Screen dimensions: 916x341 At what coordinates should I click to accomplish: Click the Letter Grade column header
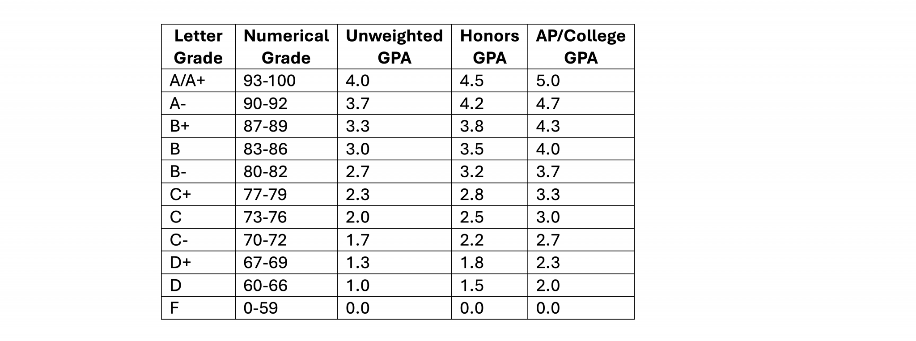coord(198,47)
